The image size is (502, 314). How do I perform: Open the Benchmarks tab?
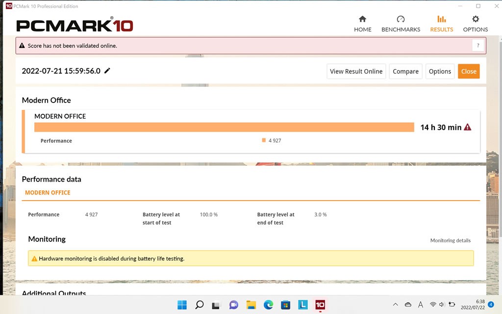(x=401, y=24)
